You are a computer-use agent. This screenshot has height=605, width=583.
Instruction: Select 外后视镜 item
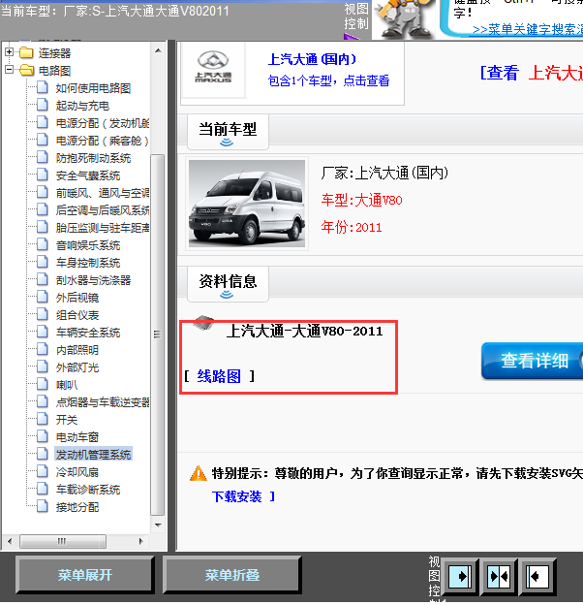coord(77,298)
